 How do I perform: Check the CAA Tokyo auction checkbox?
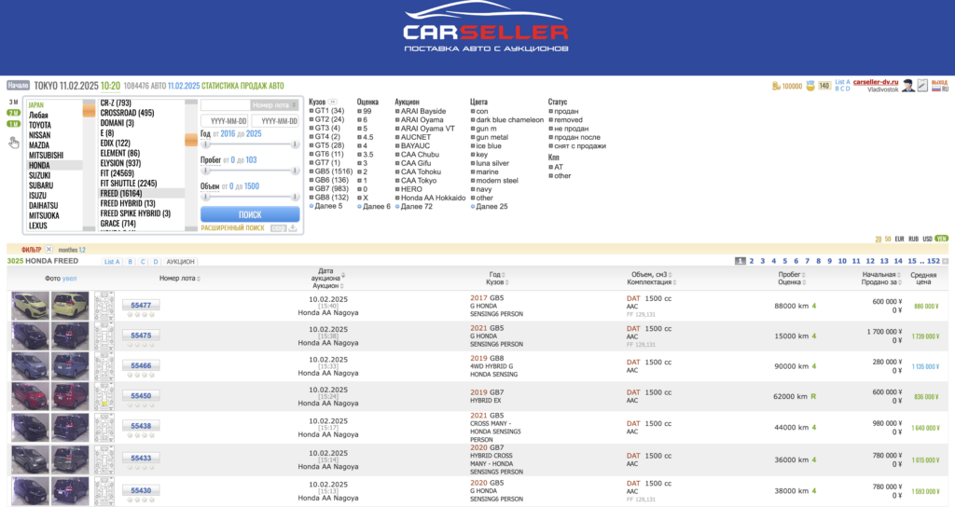[x=397, y=180]
